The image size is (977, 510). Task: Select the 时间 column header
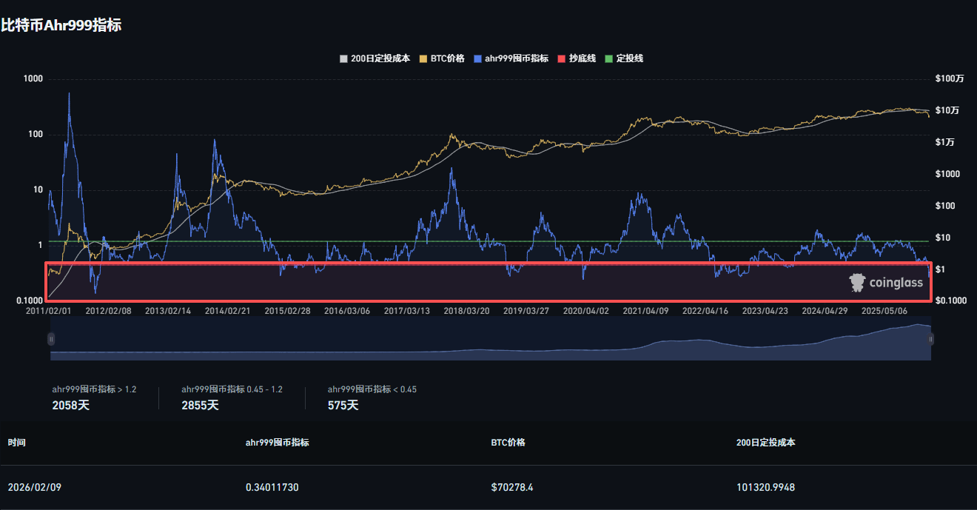coord(16,443)
